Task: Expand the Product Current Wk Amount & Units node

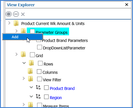Action: 9,23
